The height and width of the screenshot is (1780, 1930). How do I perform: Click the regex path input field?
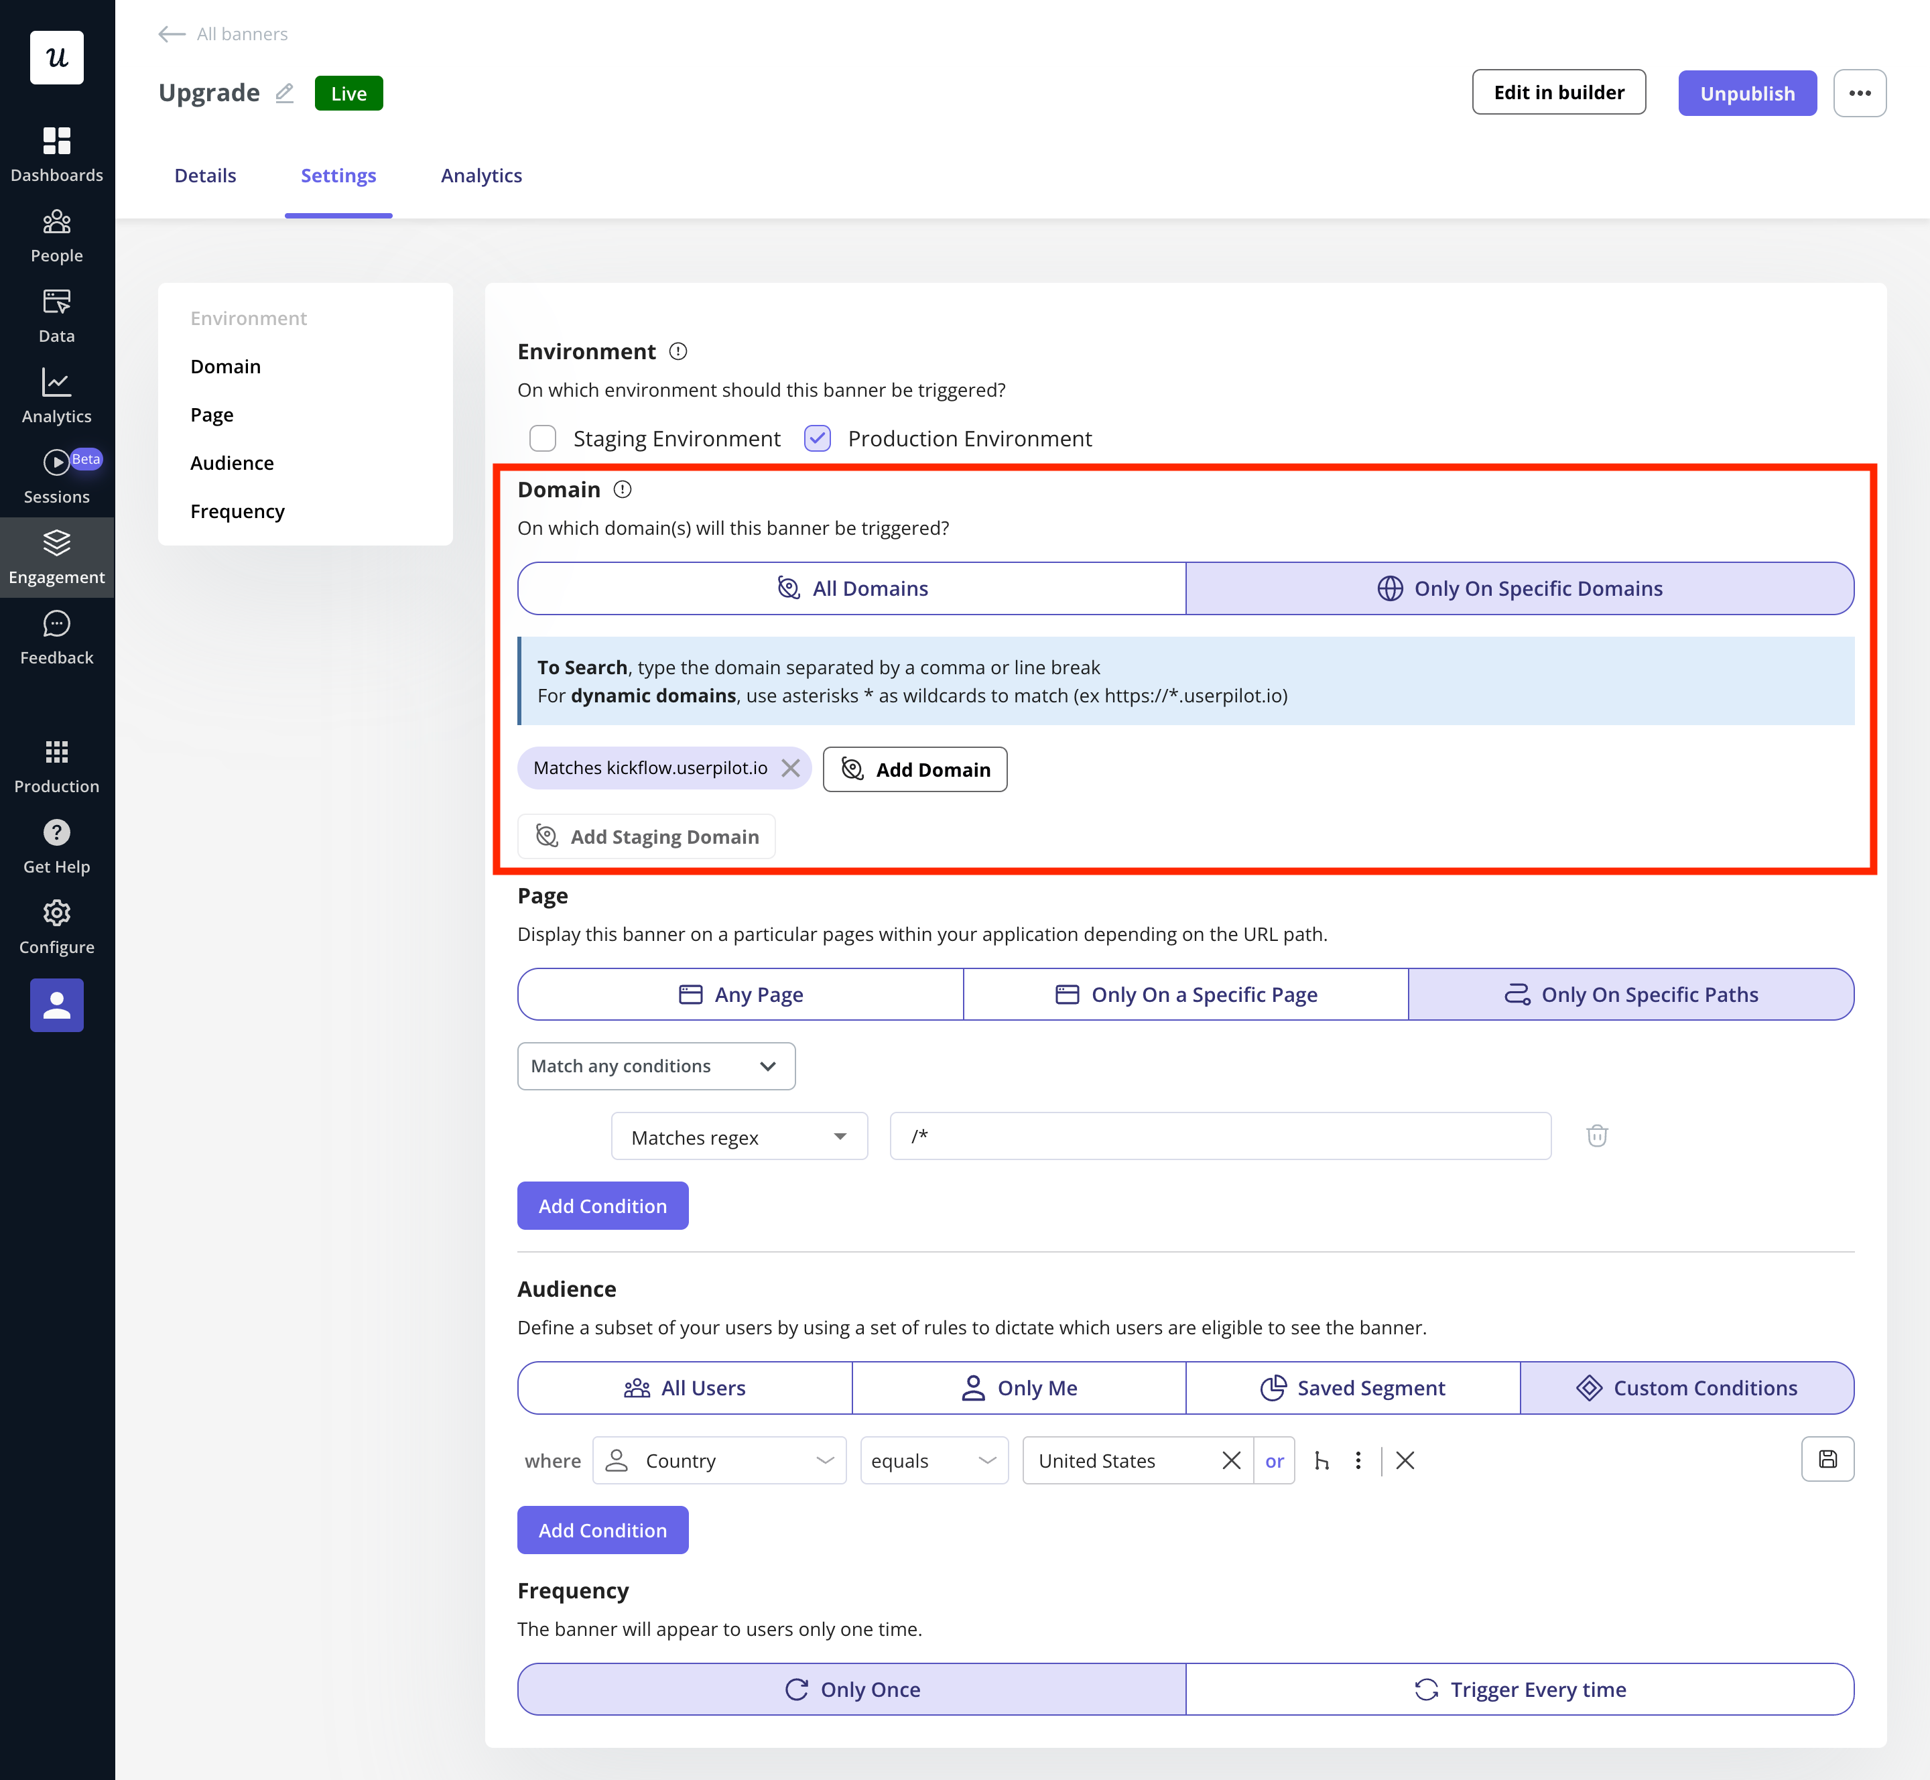[1220, 1137]
